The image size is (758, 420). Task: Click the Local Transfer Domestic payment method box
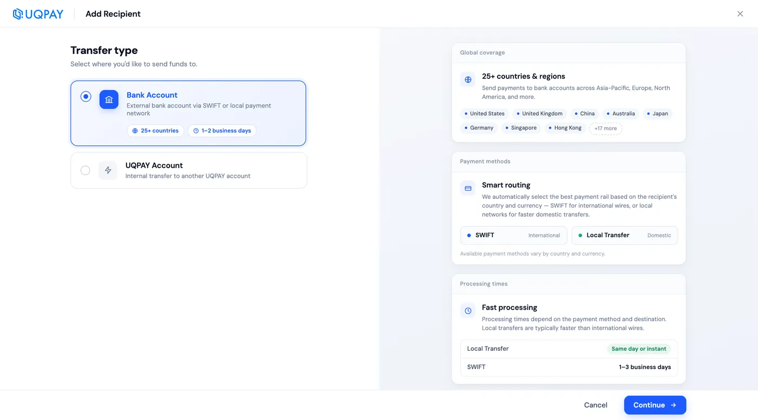click(x=624, y=235)
